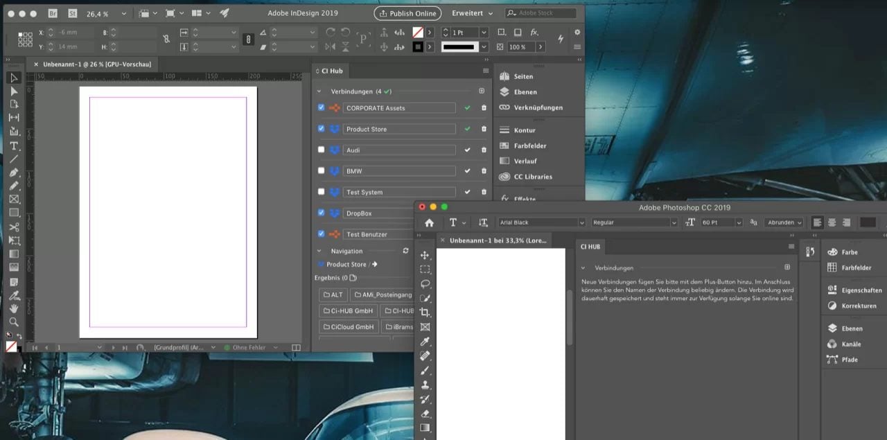Enable the Audi connection checkbox
887x440 pixels.
point(321,150)
